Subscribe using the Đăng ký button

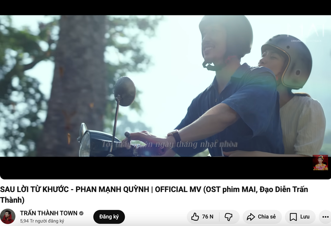(109, 217)
